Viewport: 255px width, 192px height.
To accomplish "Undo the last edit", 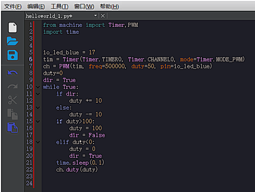I will tap(12, 73).
